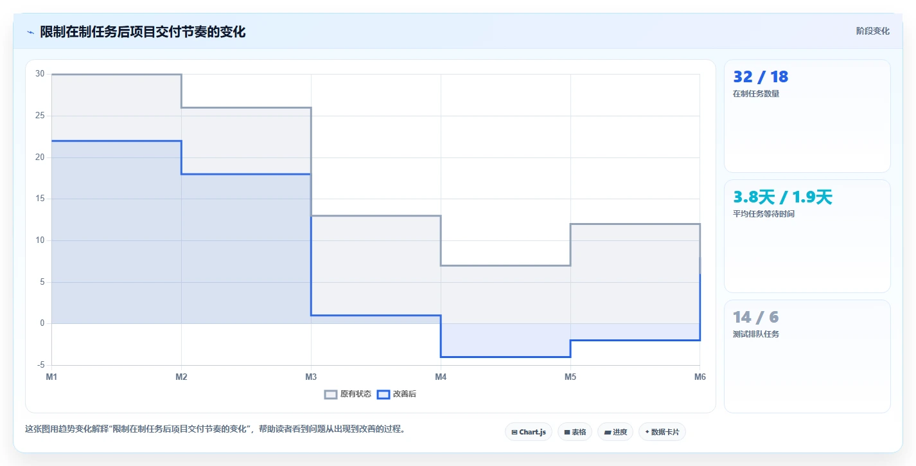The width and height of the screenshot is (916, 466).
Task: Toggle the 改善后 legend item
Action: (x=396, y=394)
